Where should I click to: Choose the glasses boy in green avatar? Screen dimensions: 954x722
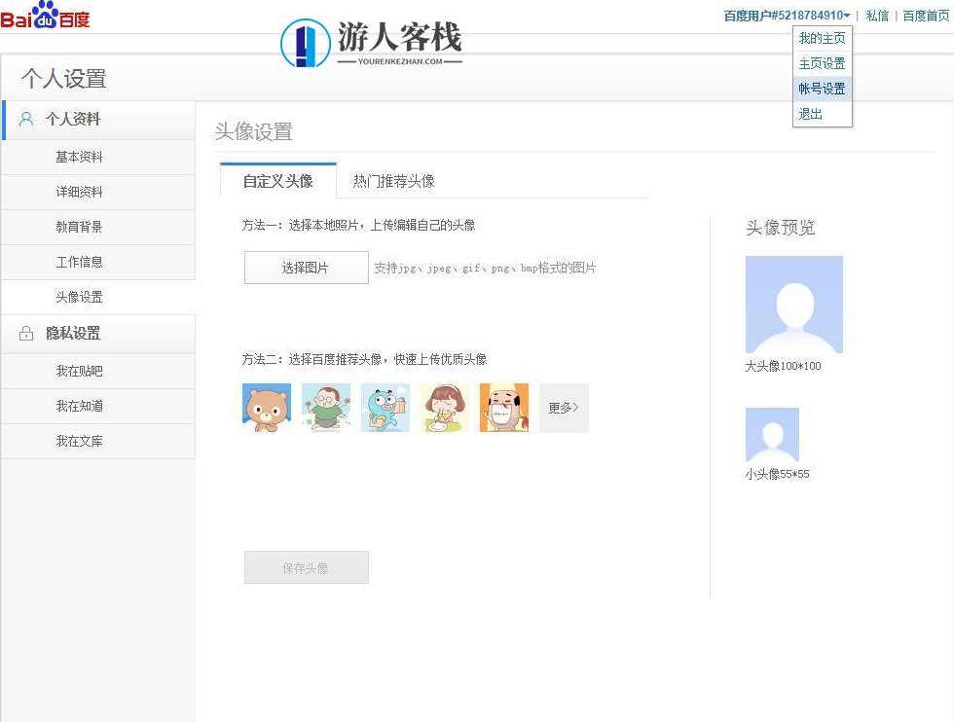click(x=325, y=408)
